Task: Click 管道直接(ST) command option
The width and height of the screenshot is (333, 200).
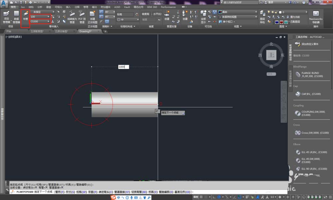Action: pos(122,192)
